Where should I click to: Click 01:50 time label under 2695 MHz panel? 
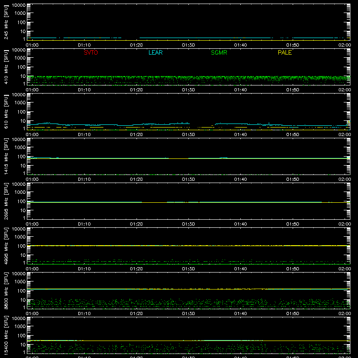tap(293, 224)
